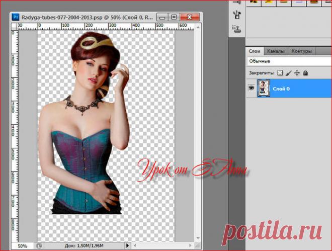
Task: Open the Контуры tab
Action: click(302, 51)
